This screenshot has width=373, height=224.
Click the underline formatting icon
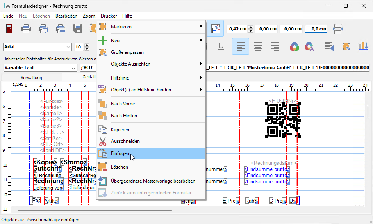click(x=221, y=46)
